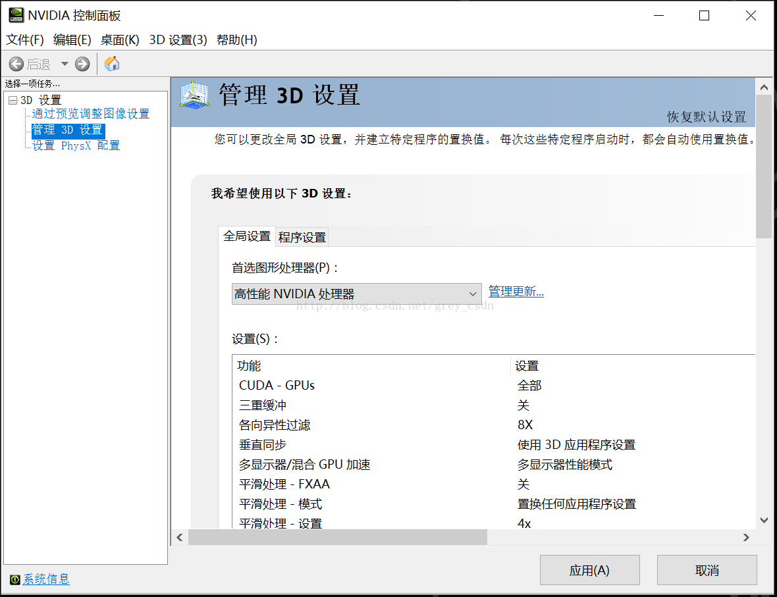Image resolution: width=777 pixels, height=597 pixels.
Task: Switch to the 程序设置 tab
Action: (x=302, y=238)
